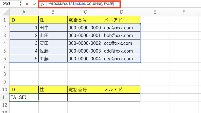
Task: Click phone number 000-0000-0003
Action: click(85, 51)
